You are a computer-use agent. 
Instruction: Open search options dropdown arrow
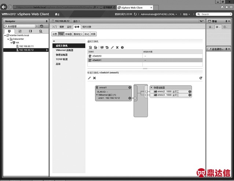231,14
